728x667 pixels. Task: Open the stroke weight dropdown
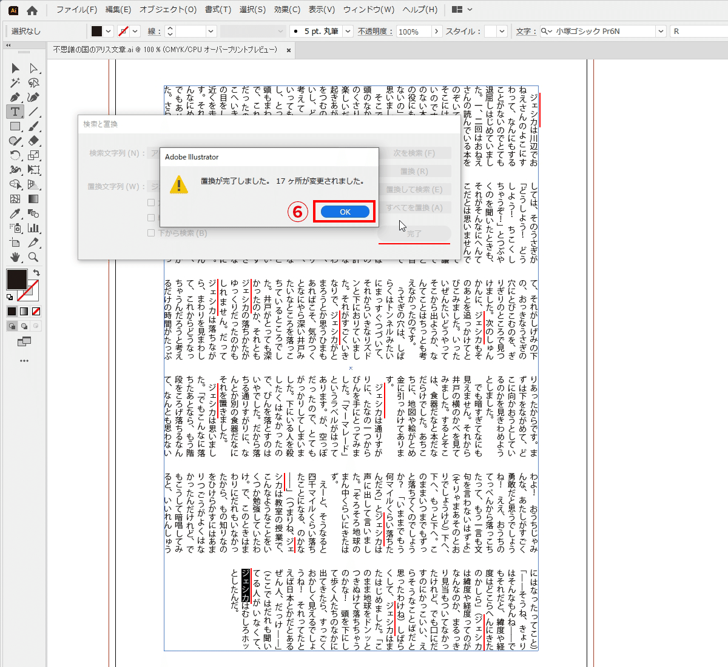211,31
